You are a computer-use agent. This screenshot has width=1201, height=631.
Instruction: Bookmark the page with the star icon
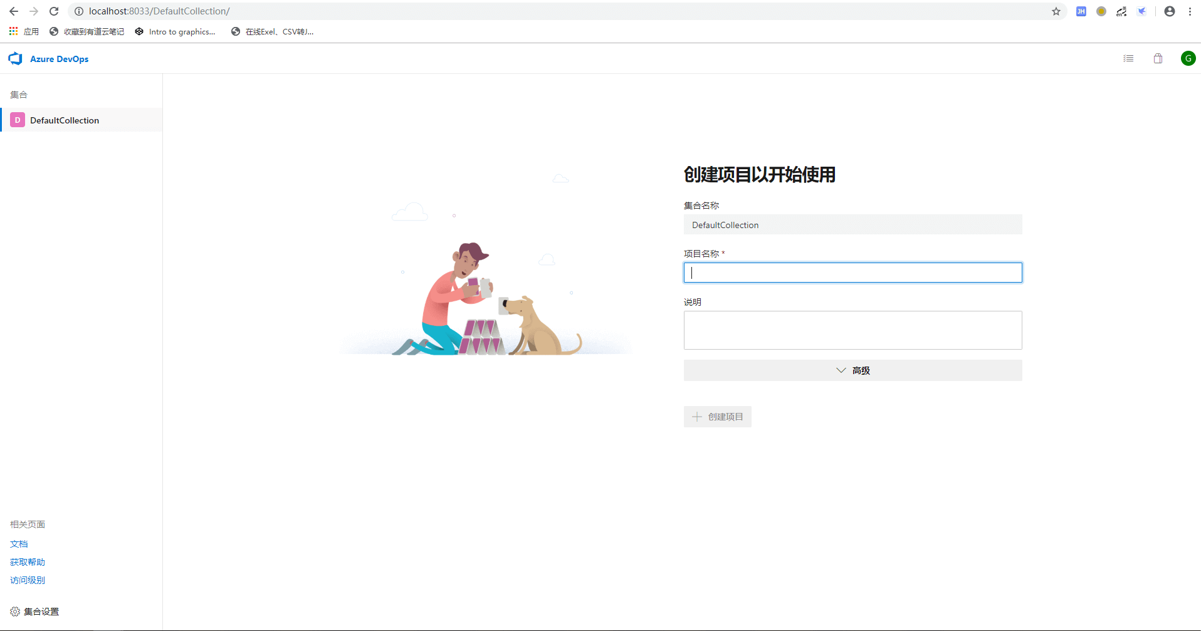coord(1056,11)
